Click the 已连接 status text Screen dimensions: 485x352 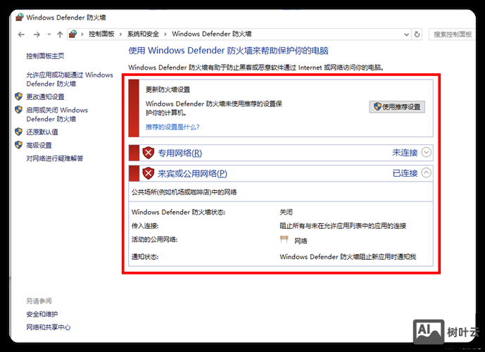tap(405, 173)
